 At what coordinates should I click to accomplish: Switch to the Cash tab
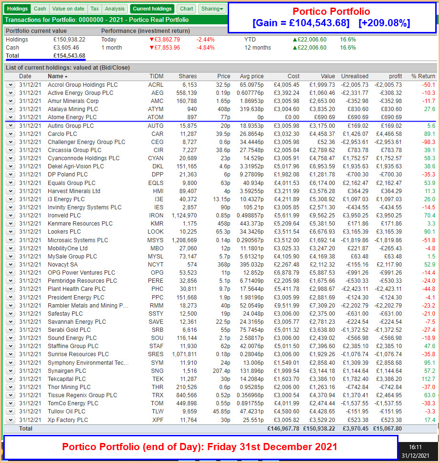[40, 9]
